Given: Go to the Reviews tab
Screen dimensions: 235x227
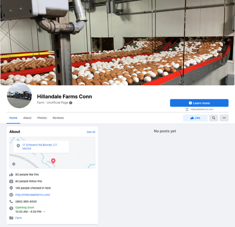Looking at the screenshot, I should [58, 118].
